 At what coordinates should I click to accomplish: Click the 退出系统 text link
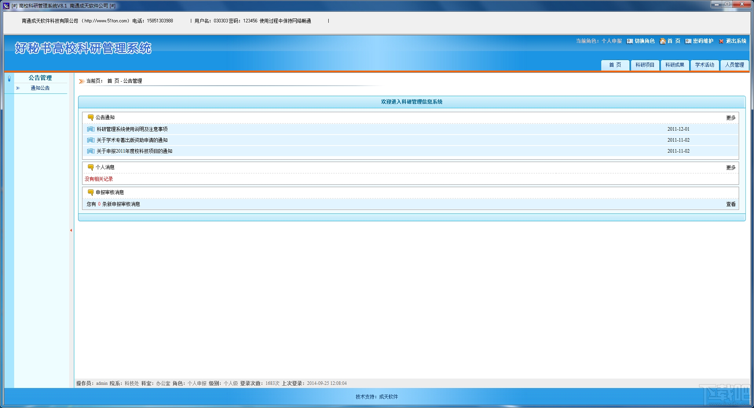click(x=736, y=41)
